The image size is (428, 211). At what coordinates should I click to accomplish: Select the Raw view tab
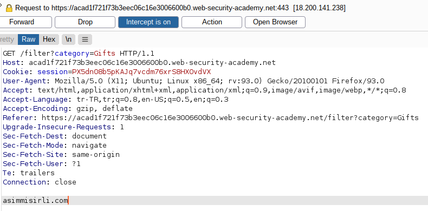pos(28,39)
